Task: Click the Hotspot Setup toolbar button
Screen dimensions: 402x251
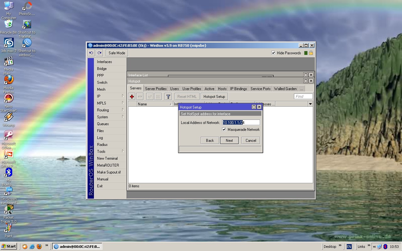Action: 214,97
